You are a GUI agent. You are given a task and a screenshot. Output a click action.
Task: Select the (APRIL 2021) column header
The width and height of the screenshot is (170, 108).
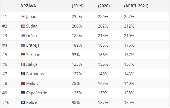point(136,6)
